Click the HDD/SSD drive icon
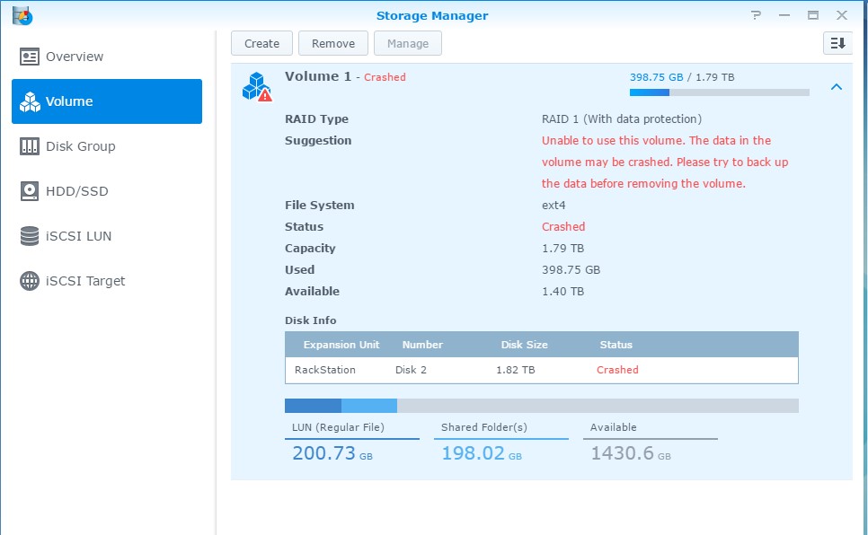The width and height of the screenshot is (868, 535). (30, 191)
